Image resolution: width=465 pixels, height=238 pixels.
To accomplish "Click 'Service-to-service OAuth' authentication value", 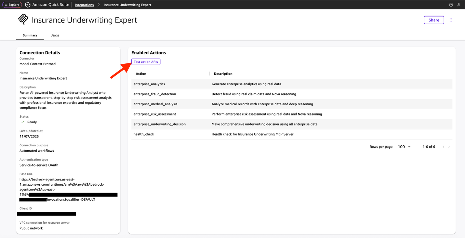I will (x=39, y=165).
